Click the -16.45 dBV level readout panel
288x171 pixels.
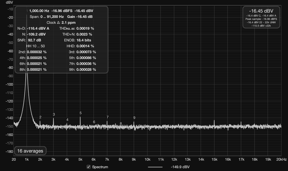[261, 17]
